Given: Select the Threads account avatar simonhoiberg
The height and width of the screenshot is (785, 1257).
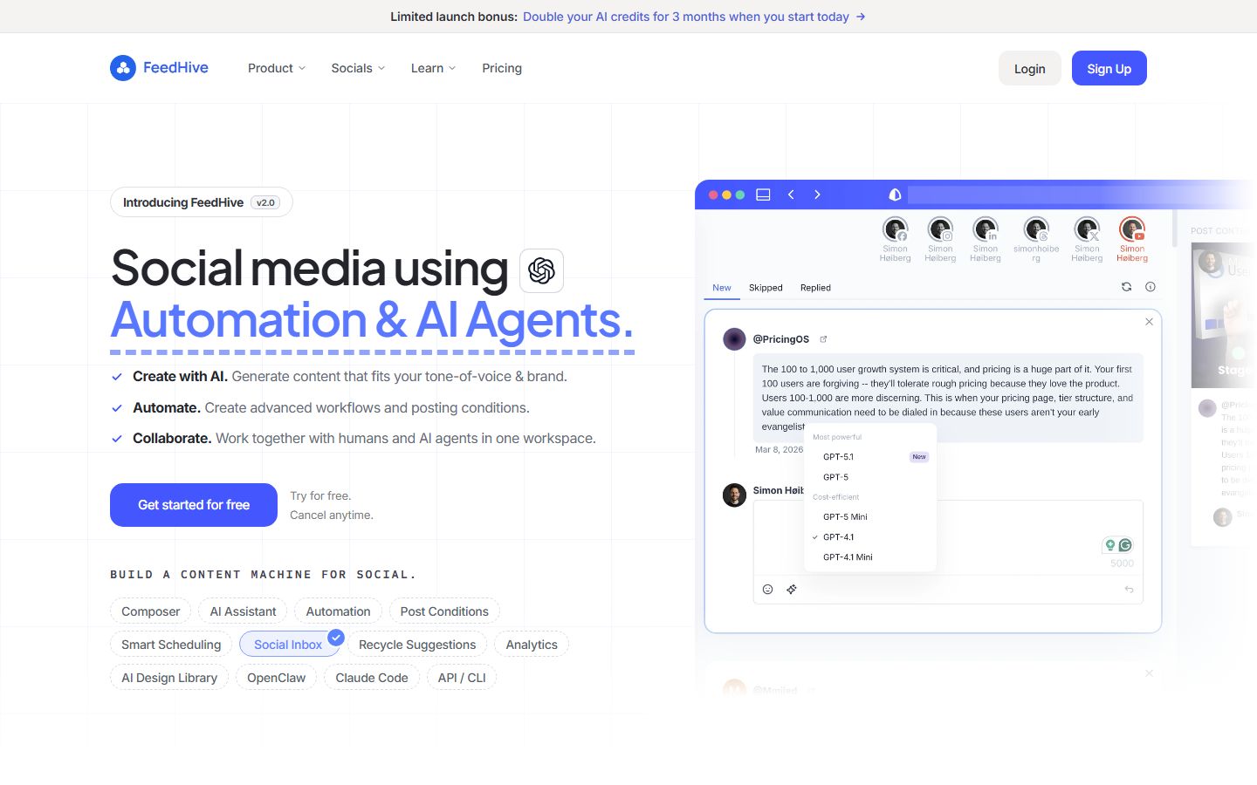Looking at the screenshot, I should pos(1036,229).
